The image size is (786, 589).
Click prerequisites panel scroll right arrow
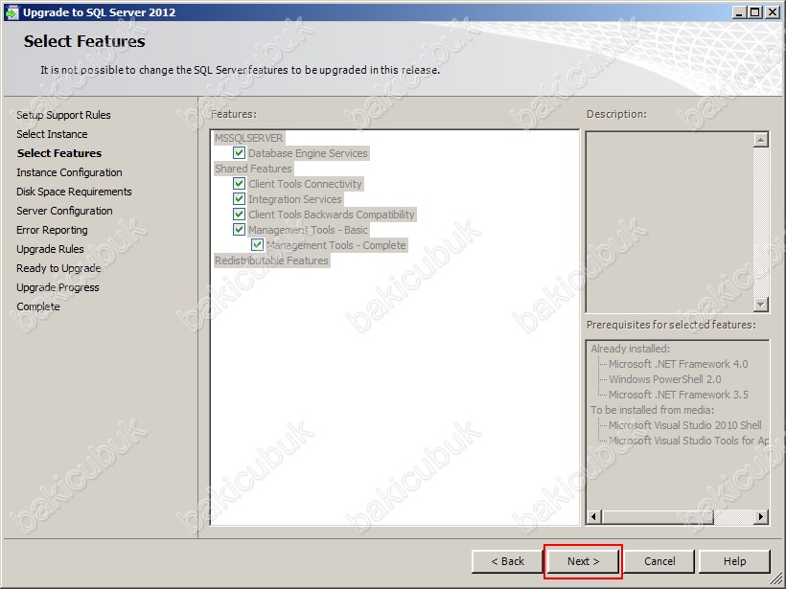point(761,516)
